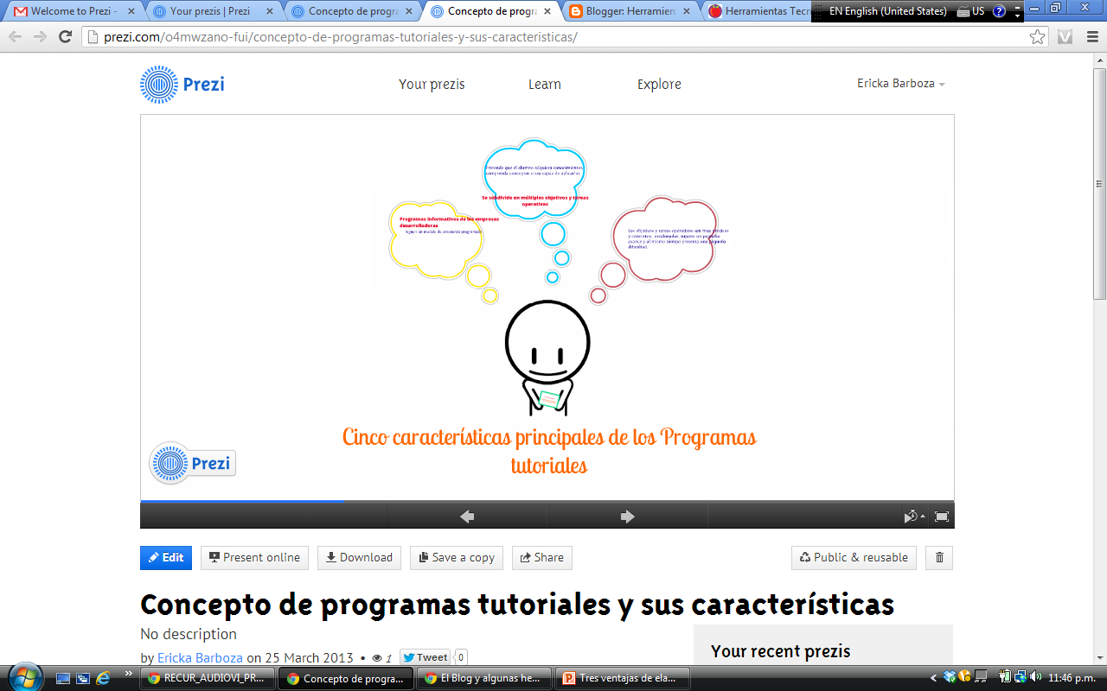Download the prezi
1107x691 pixels.
point(359,557)
